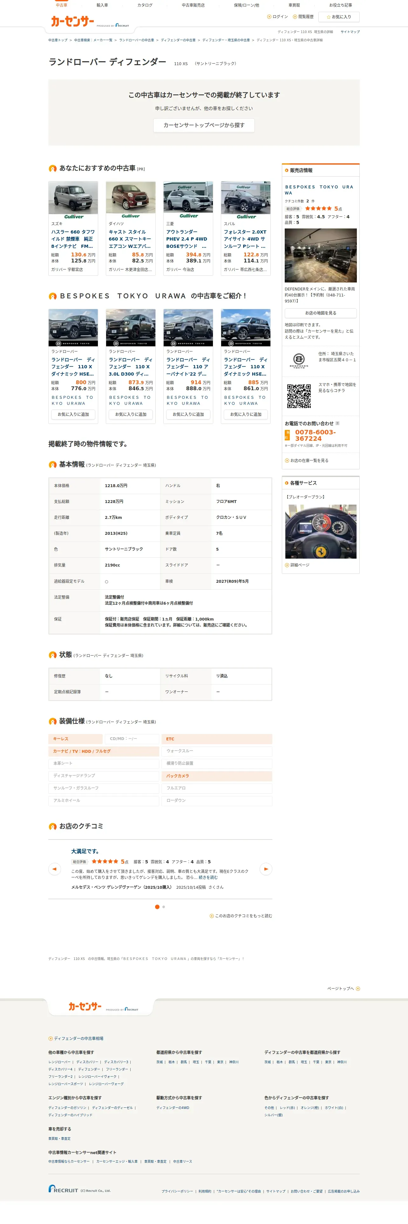The width and height of the screenshot is (408, 1224).
Task: Add 873.9万円 Defender to favorites
Action: 131,414
